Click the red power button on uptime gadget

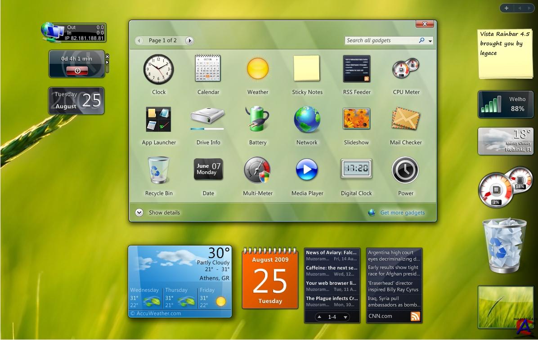point(77,71)
